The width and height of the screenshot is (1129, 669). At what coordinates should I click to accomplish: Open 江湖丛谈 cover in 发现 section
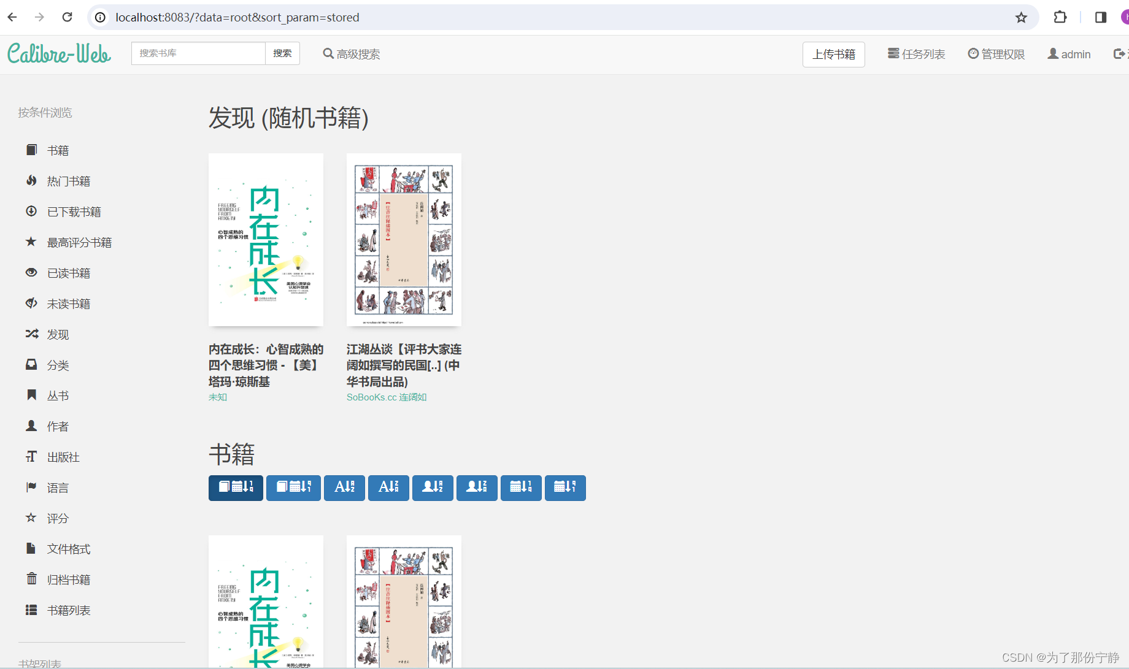pos(404,240)
